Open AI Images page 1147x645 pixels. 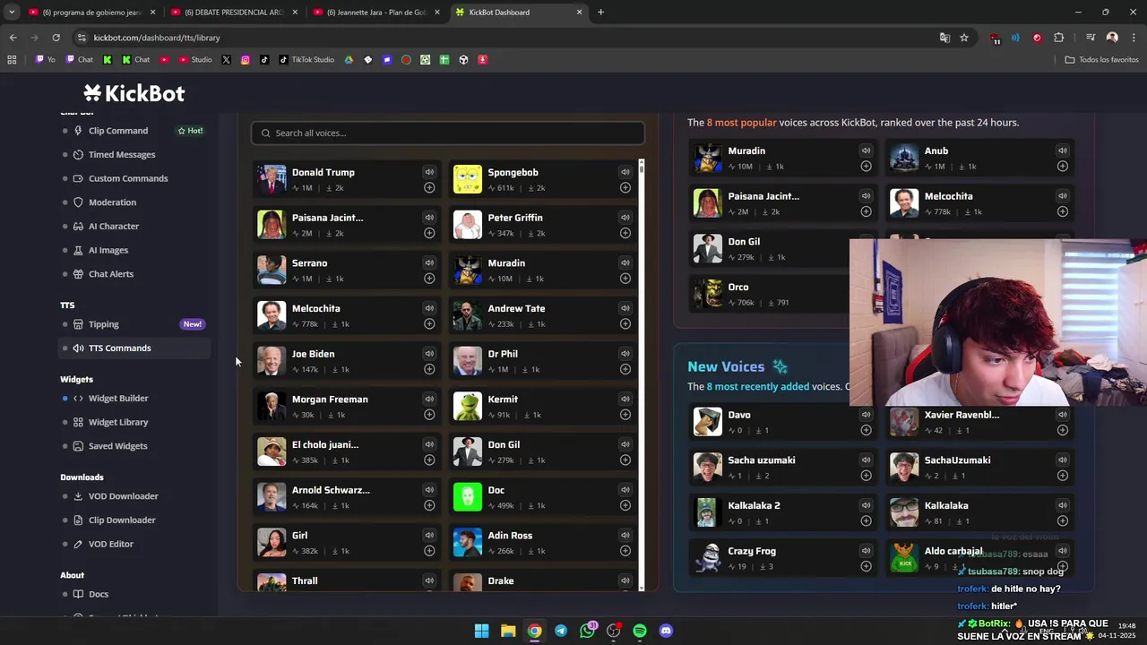point(108,250)
